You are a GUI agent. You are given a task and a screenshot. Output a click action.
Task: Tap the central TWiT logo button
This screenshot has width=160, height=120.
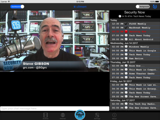point(80,115)
